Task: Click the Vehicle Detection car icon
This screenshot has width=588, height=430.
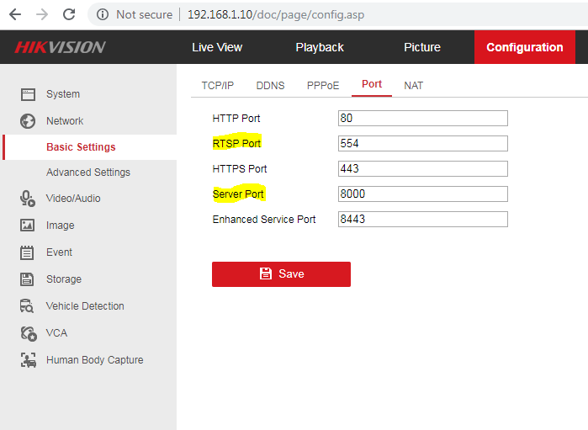Action: click(27, 306)
